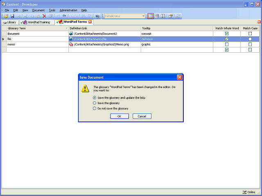Click the Cut scissors toolbar icon
The image size is (262, 196).
(26, 16)
